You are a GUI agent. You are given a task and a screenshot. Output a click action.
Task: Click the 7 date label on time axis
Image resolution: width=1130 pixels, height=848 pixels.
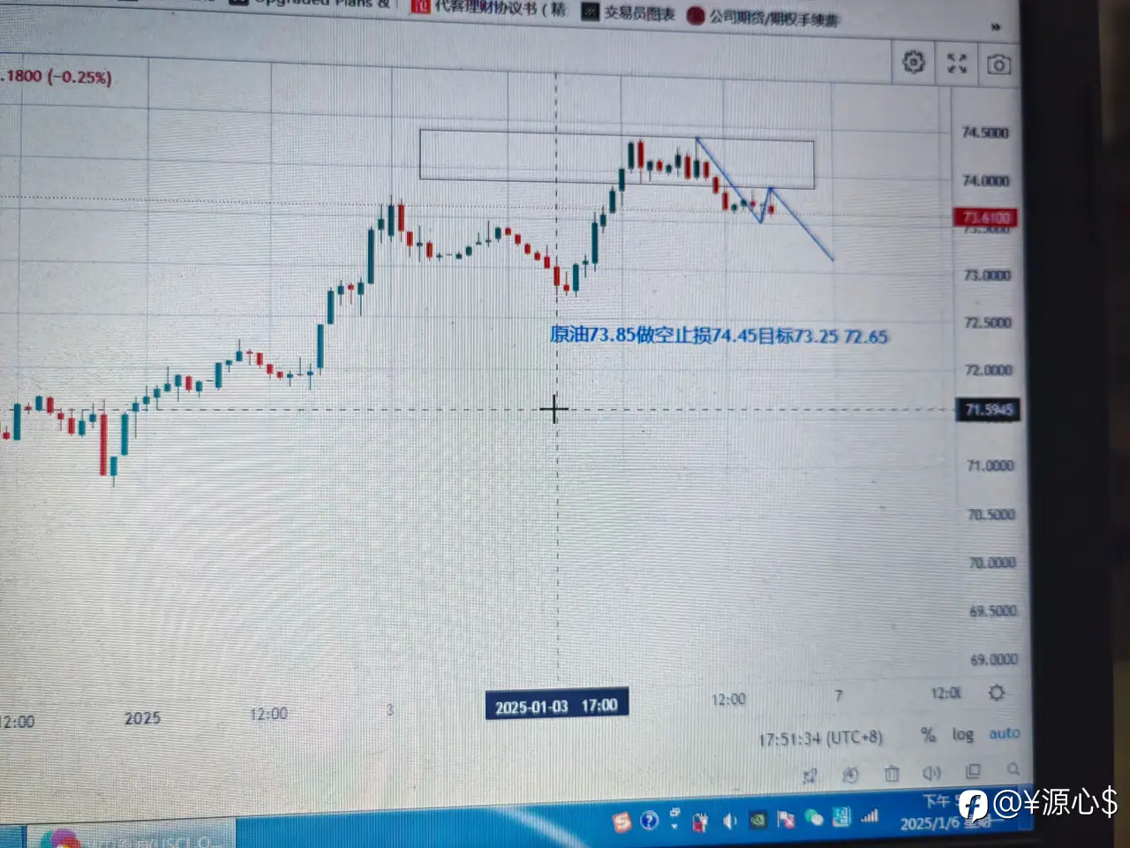click(x=839, y=695)
